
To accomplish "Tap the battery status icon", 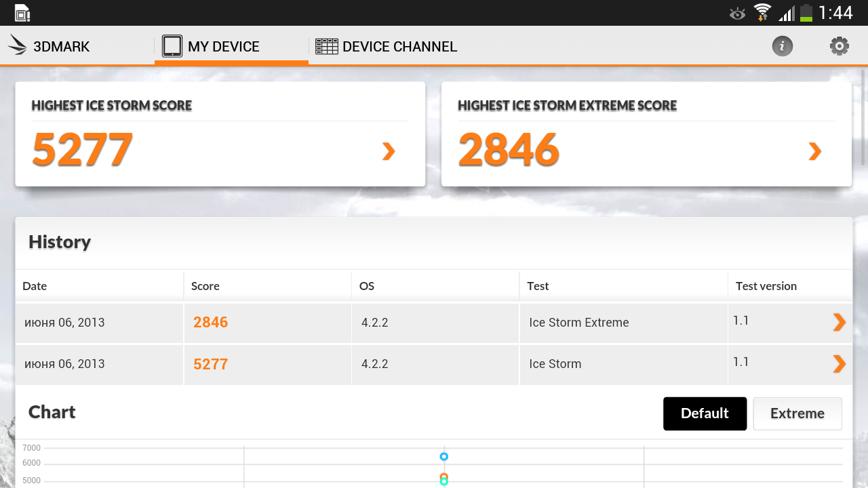I will 806,13.
